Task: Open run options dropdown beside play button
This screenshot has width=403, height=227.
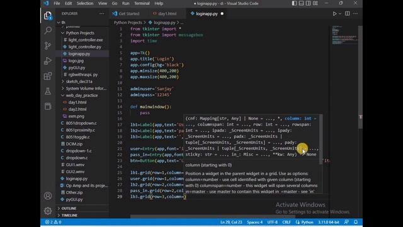Action: 340,14
